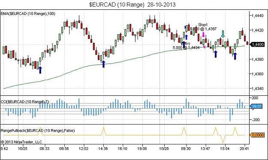
Task: Click the 13:47 time label
Action: coord(205,148)
